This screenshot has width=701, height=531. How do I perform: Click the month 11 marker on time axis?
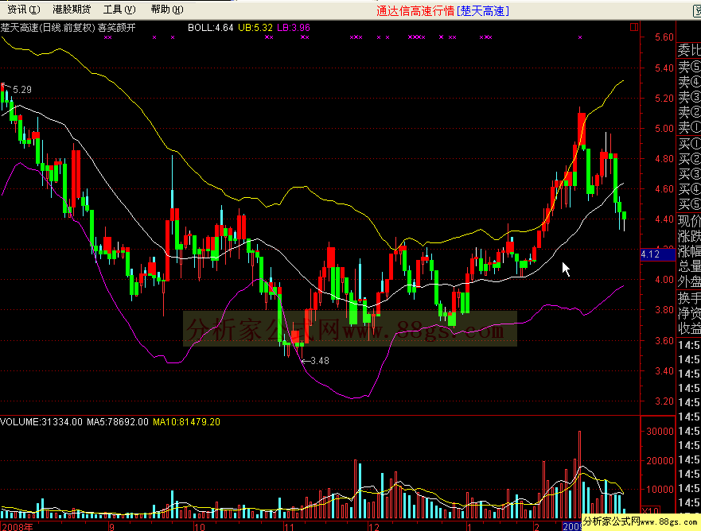click(x=290, y=526)
